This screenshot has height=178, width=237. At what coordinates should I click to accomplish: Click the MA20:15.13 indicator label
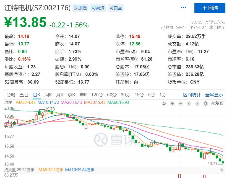point(71,102)
